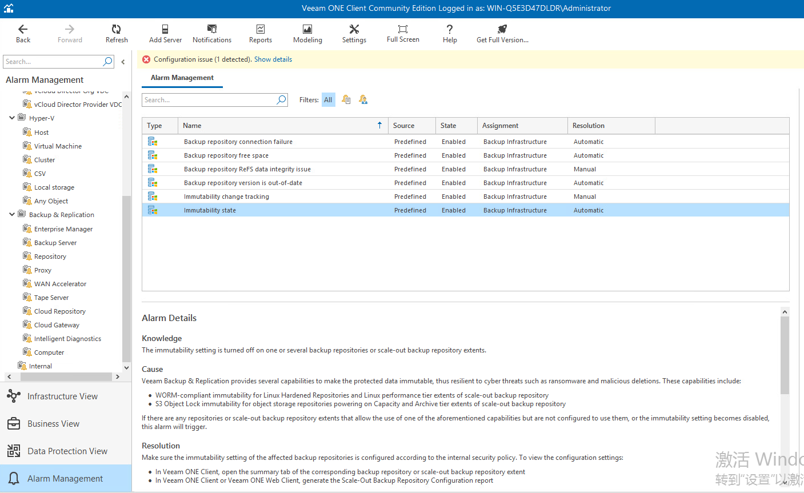Image resolution: width=804 pixels, height=493 pixels.
Task: Click the Back navigation icon
Action: (x=23, y=29)
